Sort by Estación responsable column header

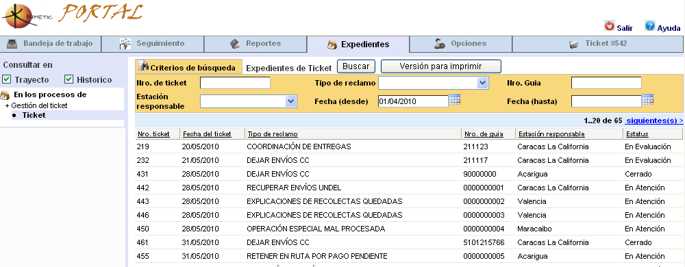point(551,134)
